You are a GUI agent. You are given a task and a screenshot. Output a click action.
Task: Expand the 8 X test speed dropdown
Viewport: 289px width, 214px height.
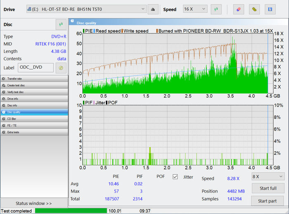268,176
